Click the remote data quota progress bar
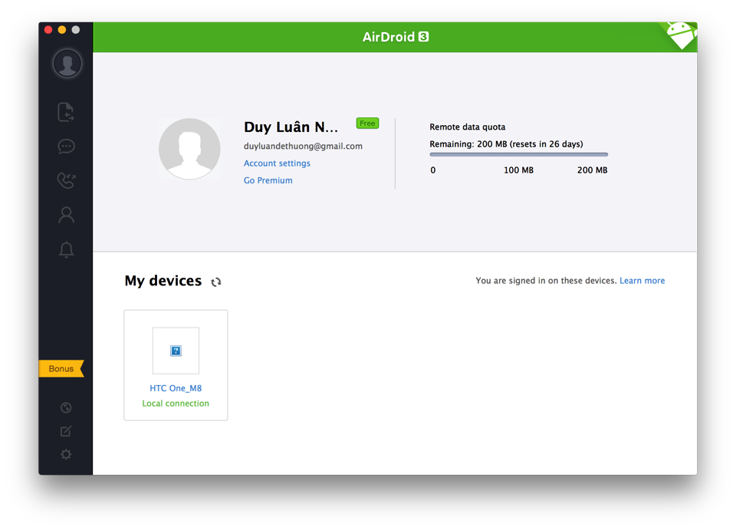 [519, 154]
